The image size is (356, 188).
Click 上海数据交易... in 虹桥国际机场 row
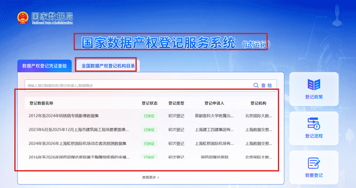pyautogui.click(x=258, y=143)
